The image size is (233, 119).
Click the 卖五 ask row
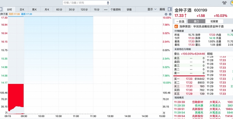tap(189, 58)
